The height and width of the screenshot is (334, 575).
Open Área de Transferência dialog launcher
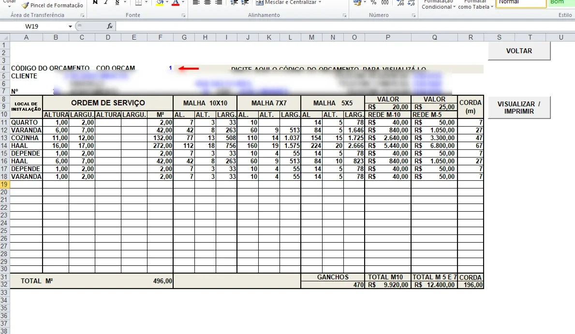pyautogui.click(x=83, y=15)
